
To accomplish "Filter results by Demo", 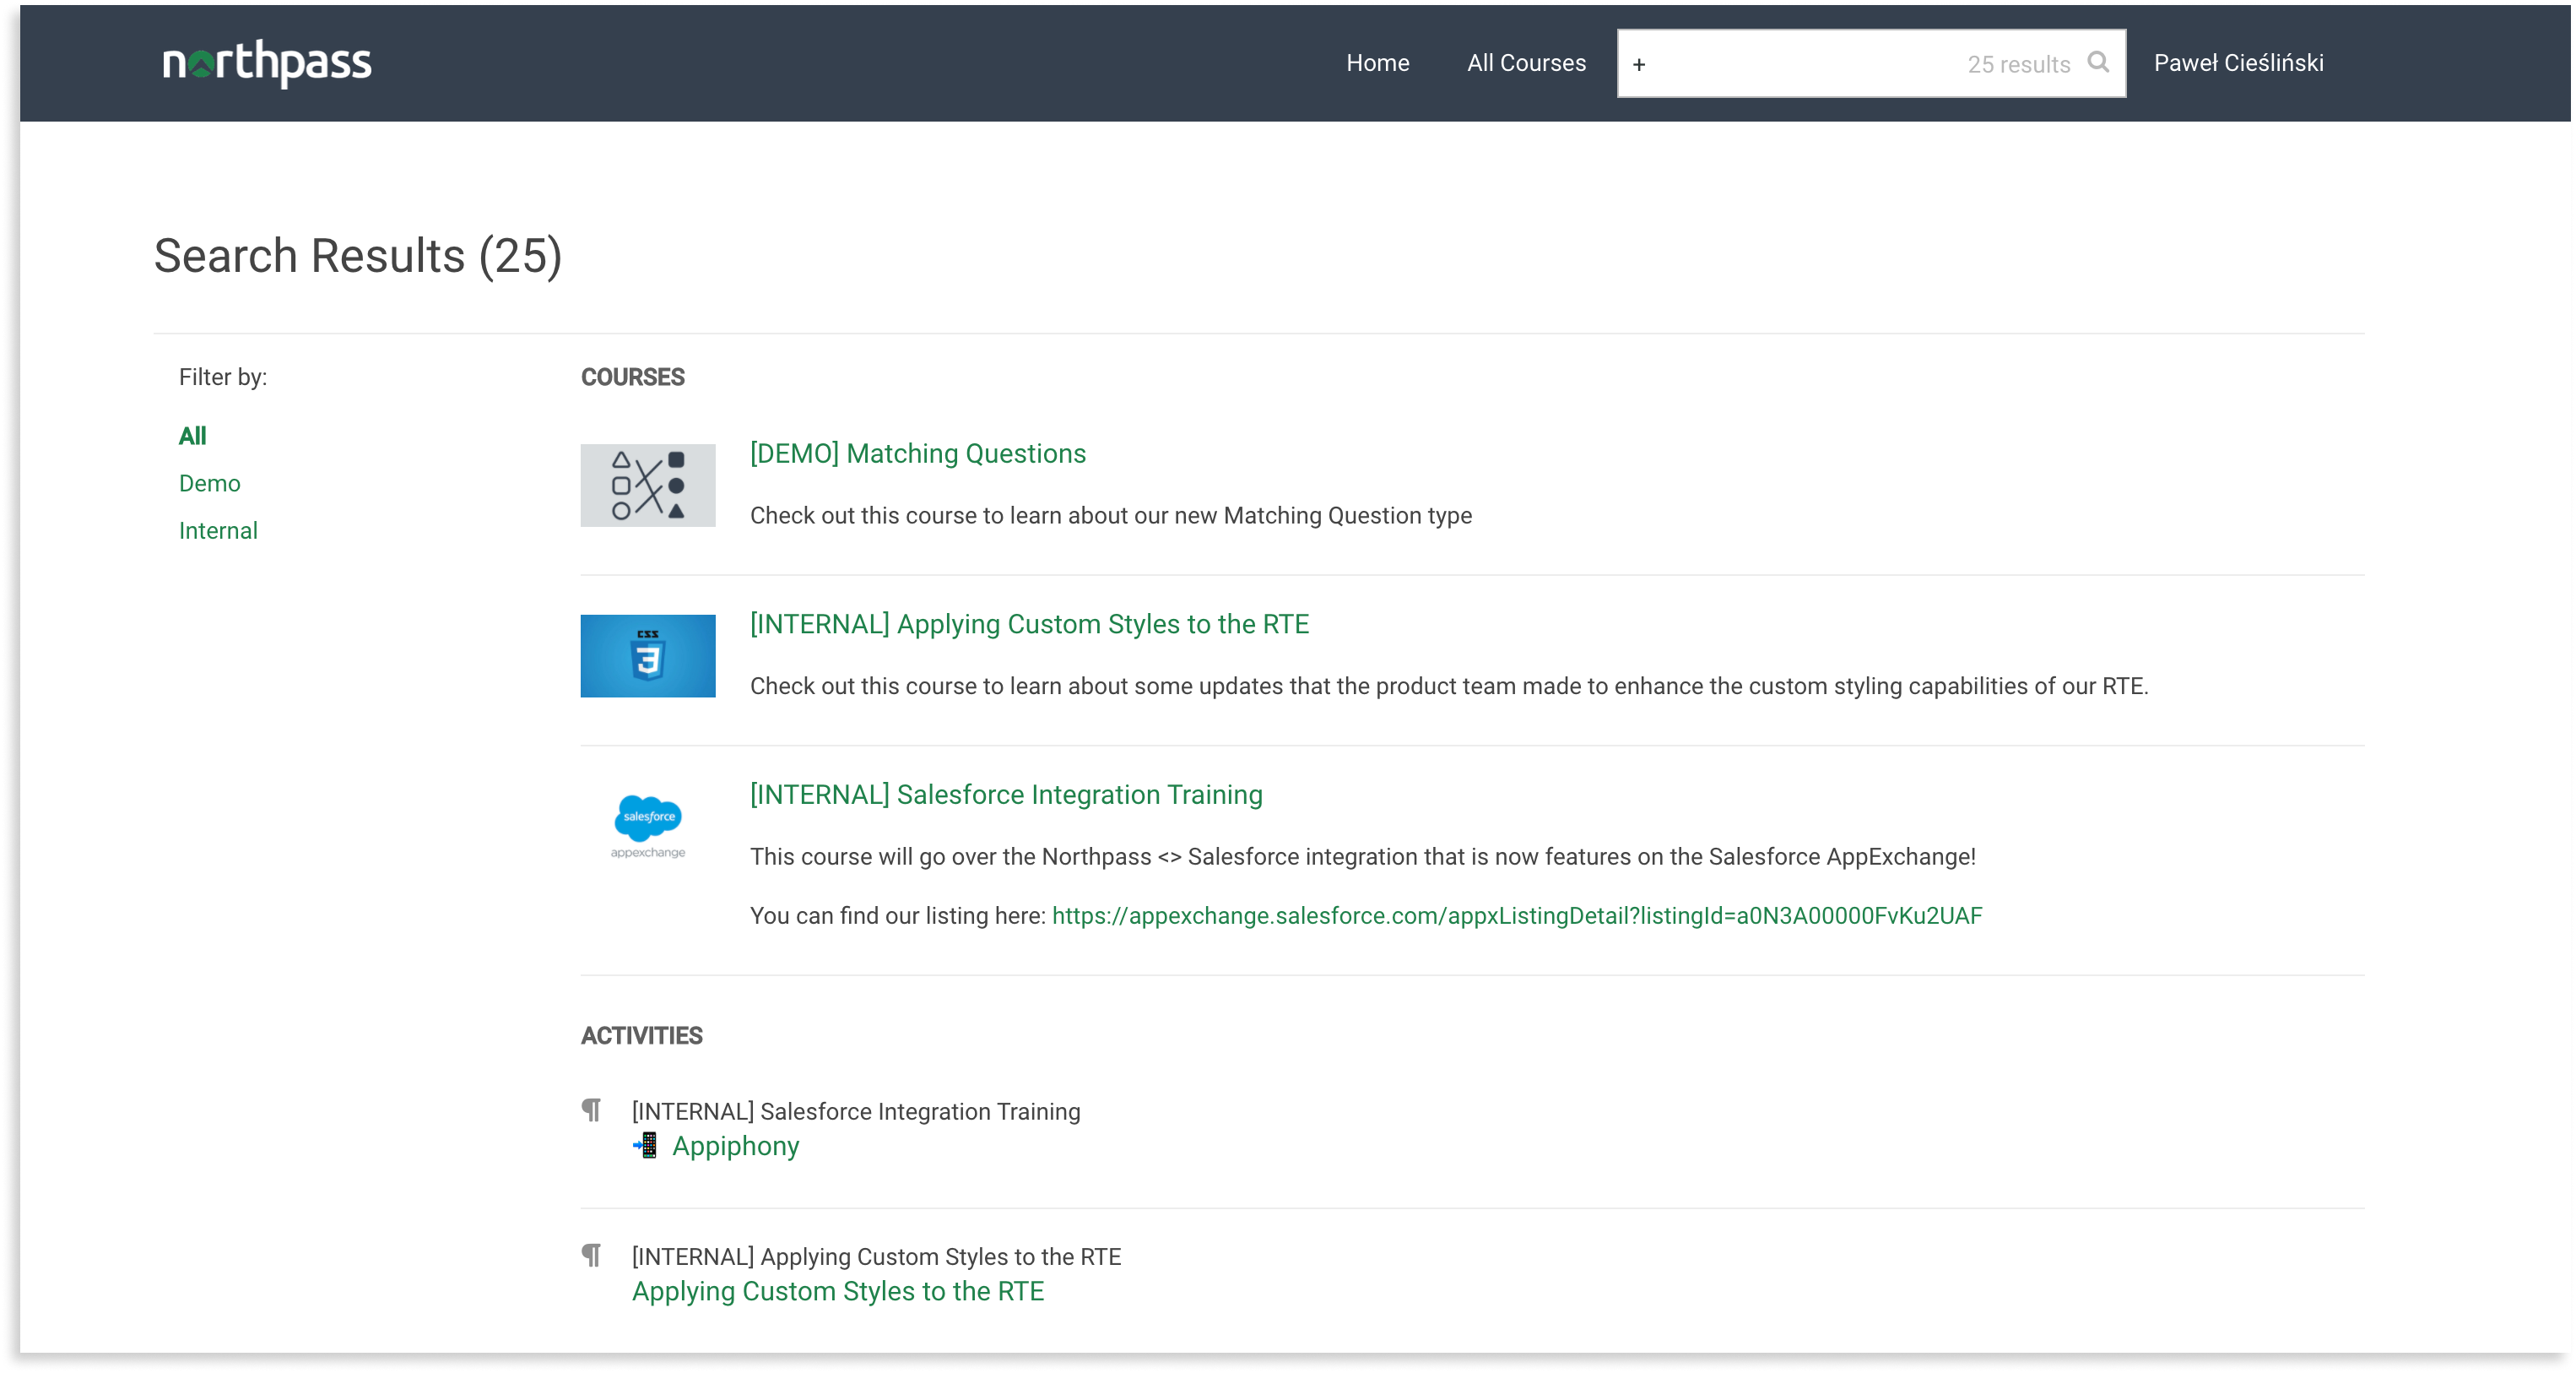I will pyautogui.click(x=209, y=483).
